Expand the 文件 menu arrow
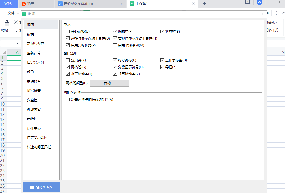Viewport: 285px width, 193px height. tap(18, 13)
